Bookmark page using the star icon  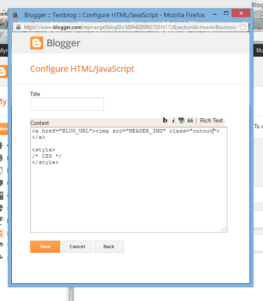243,27
